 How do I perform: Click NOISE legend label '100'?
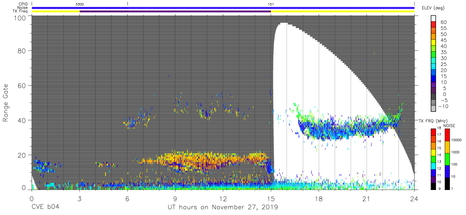(455, 165)
